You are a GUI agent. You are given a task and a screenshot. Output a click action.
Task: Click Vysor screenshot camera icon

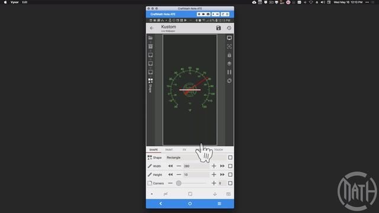(x=208, y=14)
